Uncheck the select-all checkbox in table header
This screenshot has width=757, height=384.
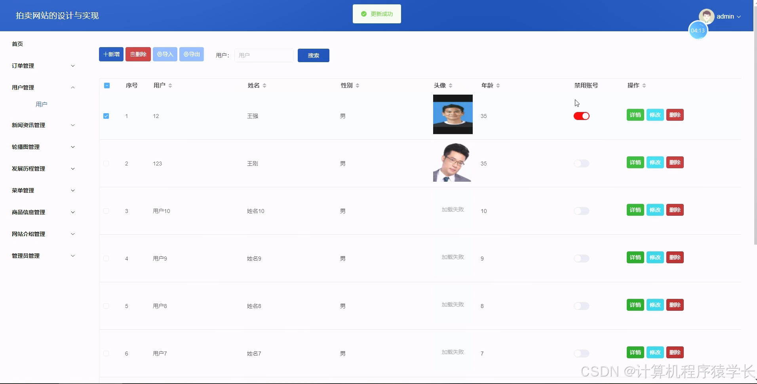(x=107, y=85)
